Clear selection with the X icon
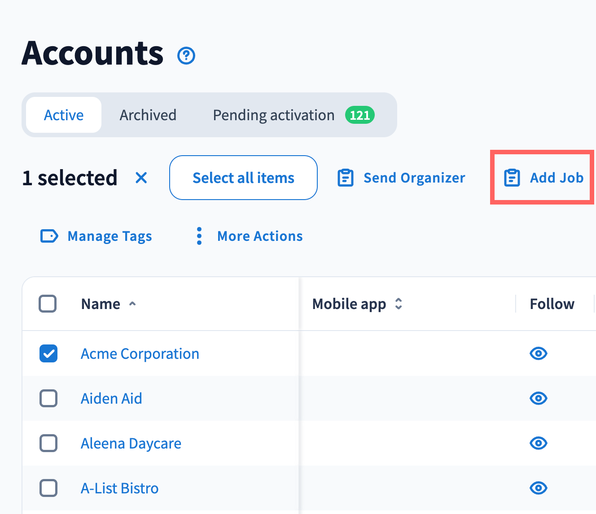Image resolution: width=596 pixels, height=514 pixels. (141, 178)
